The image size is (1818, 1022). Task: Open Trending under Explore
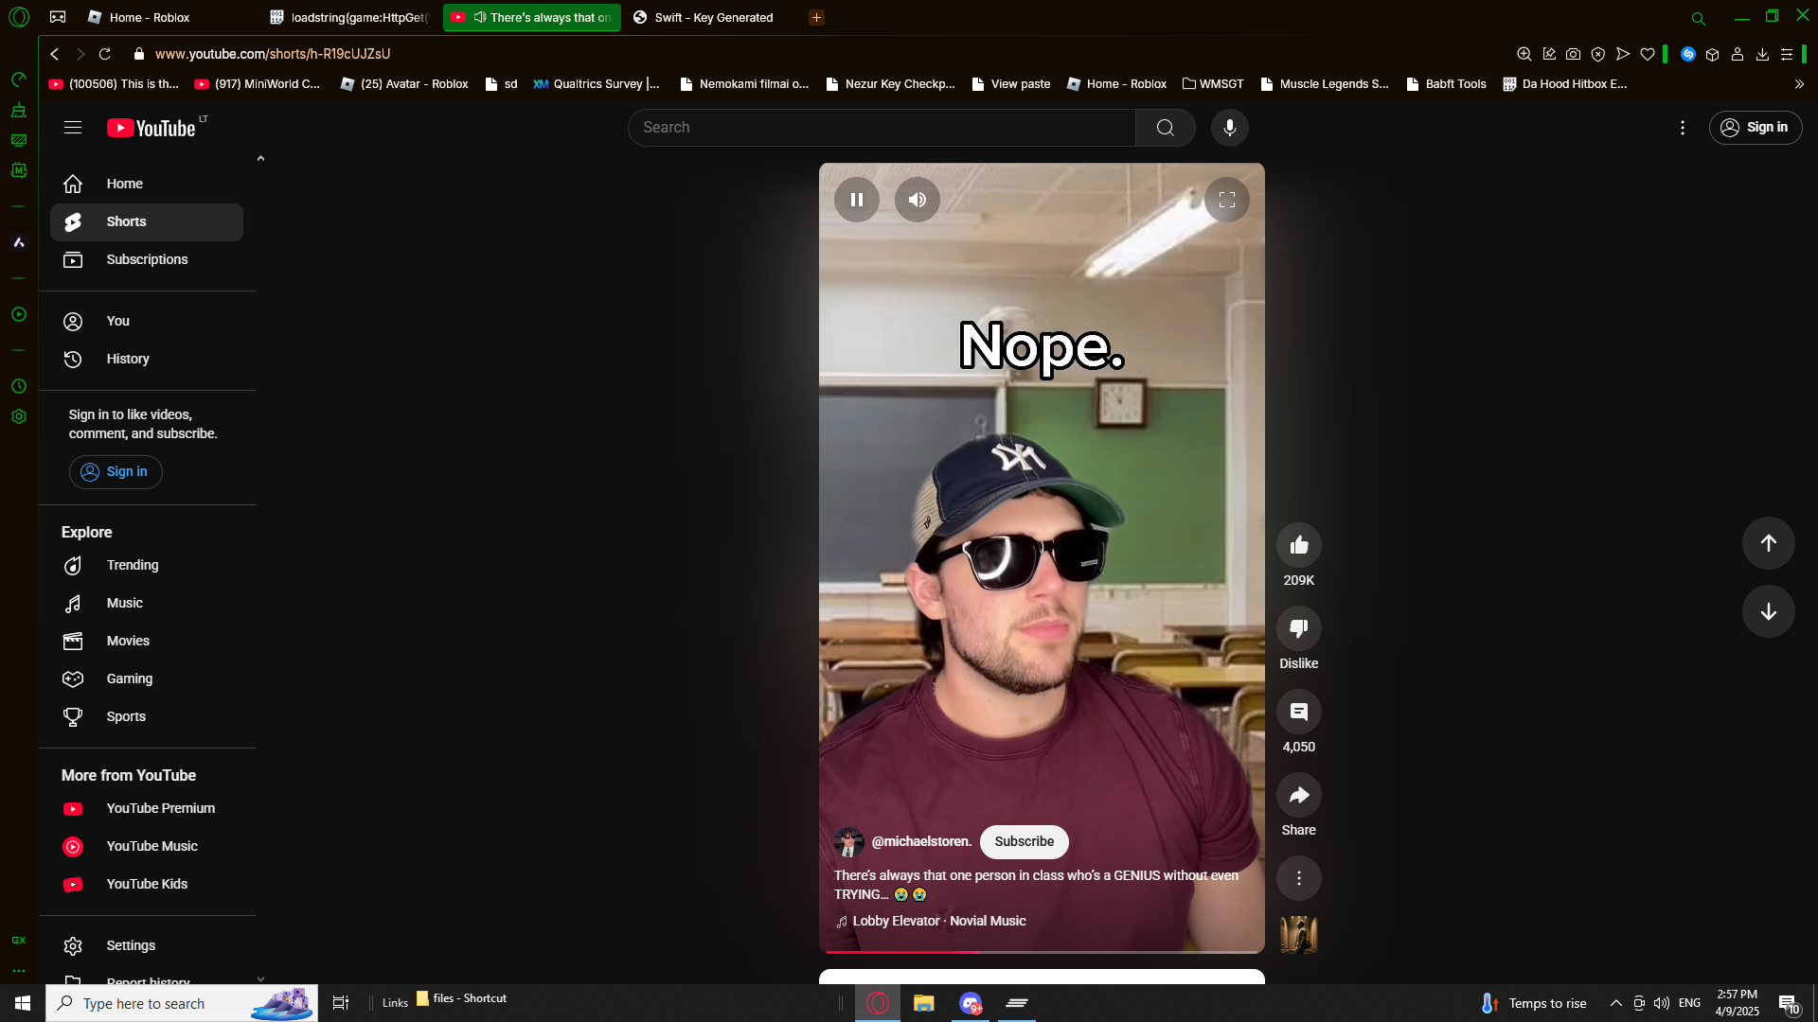click(147, 565)
